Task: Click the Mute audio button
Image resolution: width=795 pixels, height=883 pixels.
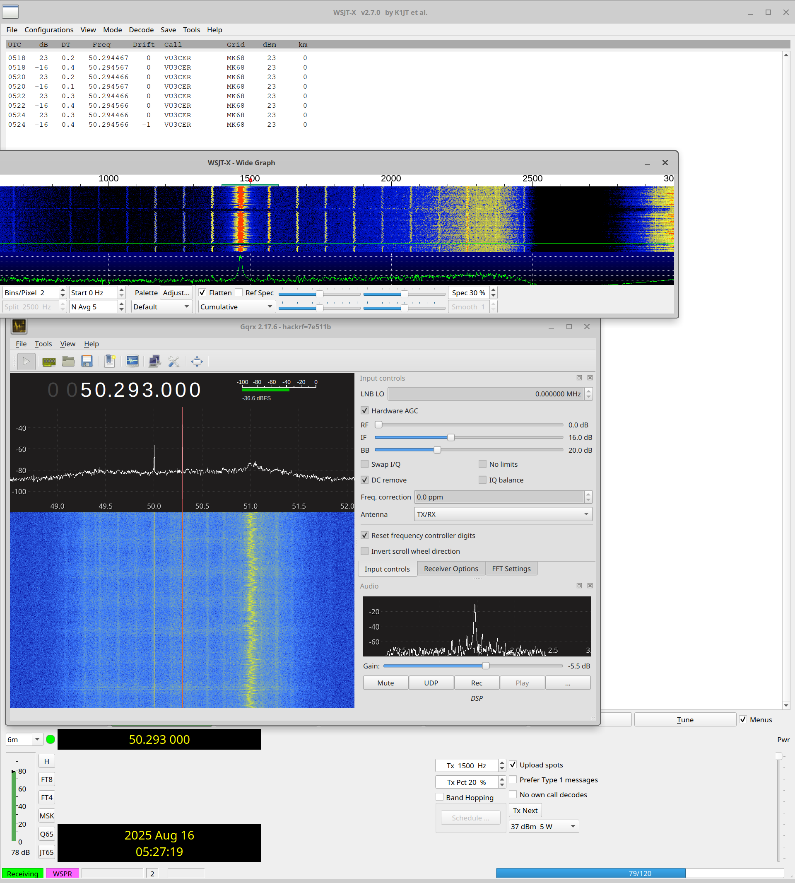Action: coord(386,683)
